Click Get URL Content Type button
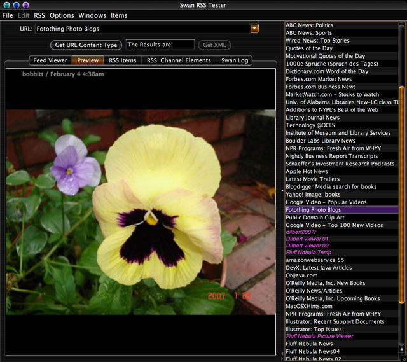 [x=86, y=45]
